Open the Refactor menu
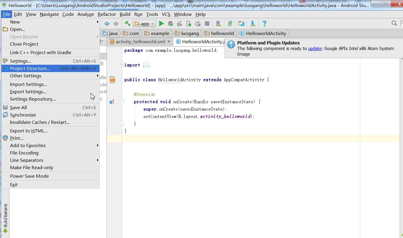403x238 pixels. tap(107, 14)
